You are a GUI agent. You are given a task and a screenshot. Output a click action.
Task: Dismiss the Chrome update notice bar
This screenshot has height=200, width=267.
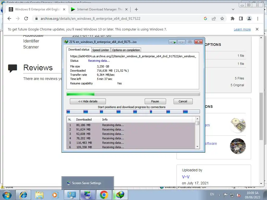tap(257, 29)
